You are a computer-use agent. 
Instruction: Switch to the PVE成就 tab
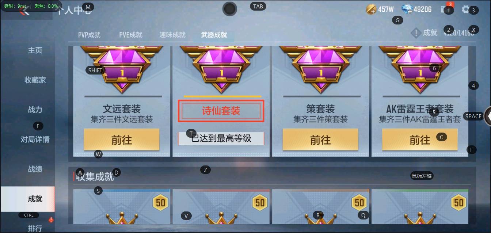tap(131, 35)
